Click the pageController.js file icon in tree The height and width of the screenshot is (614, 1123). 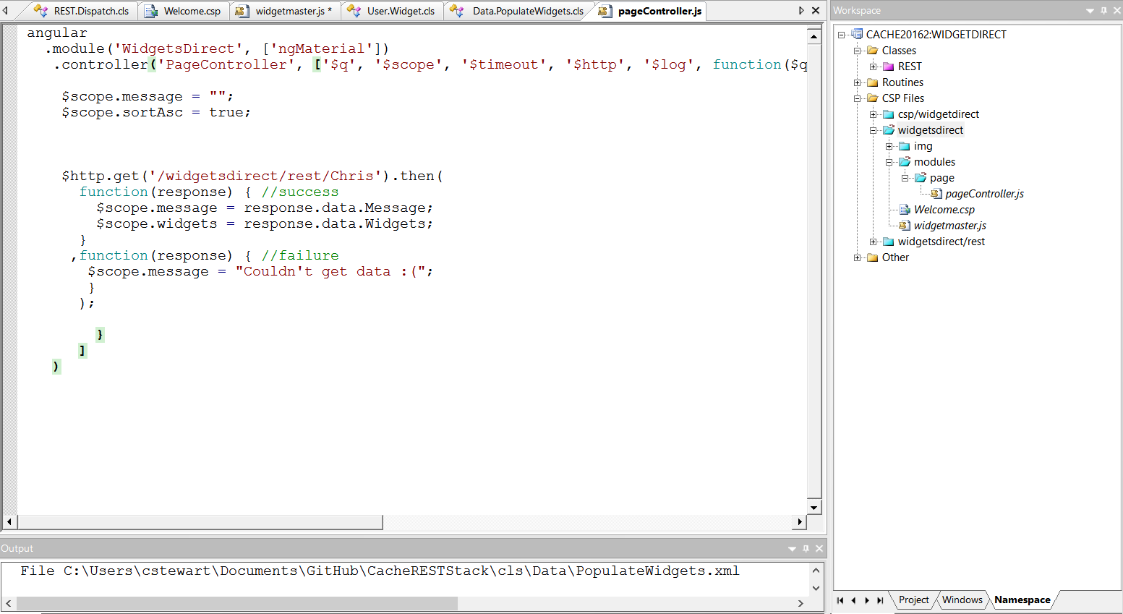936,194
